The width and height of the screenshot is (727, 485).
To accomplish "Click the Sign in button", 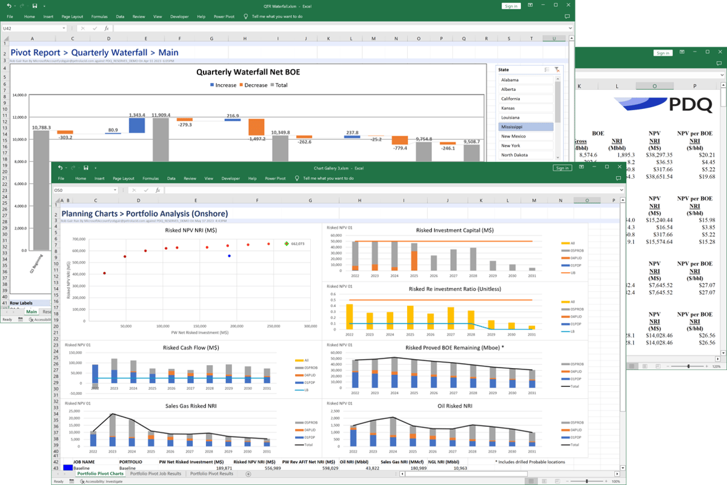I will pos(562,168).
